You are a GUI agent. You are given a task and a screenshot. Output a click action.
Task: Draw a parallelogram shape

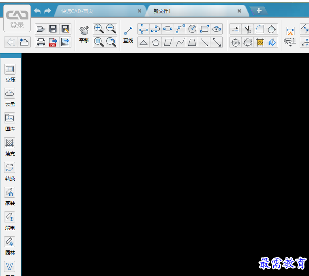[168, 42]
